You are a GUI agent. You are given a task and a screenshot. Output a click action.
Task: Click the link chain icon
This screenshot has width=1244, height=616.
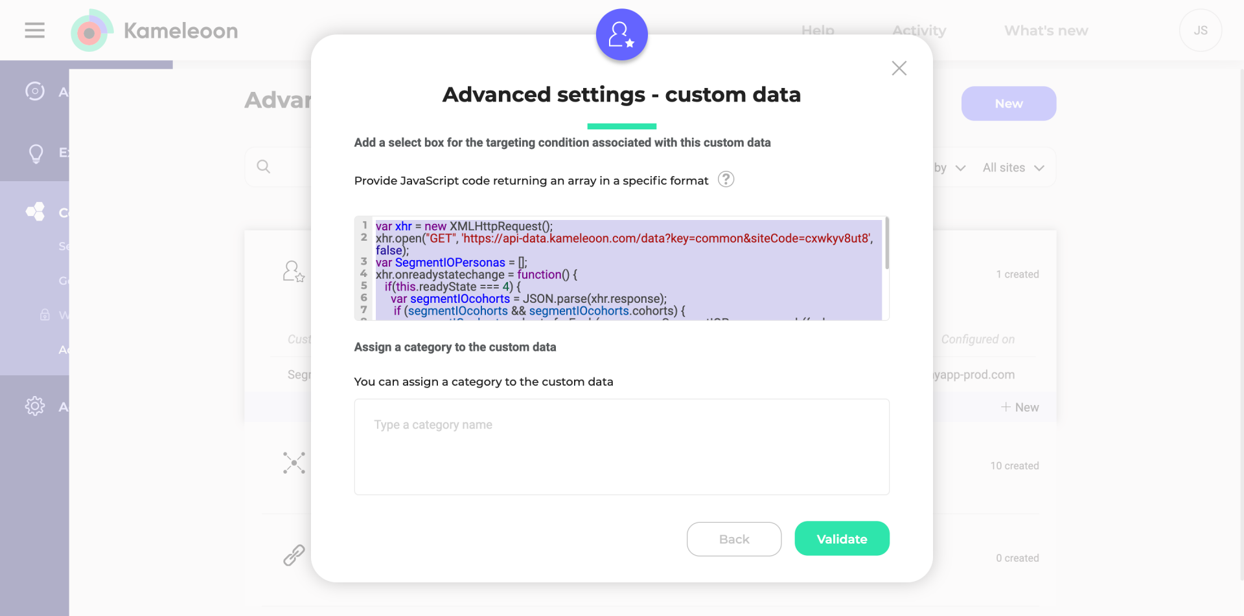tap(294, 555)
